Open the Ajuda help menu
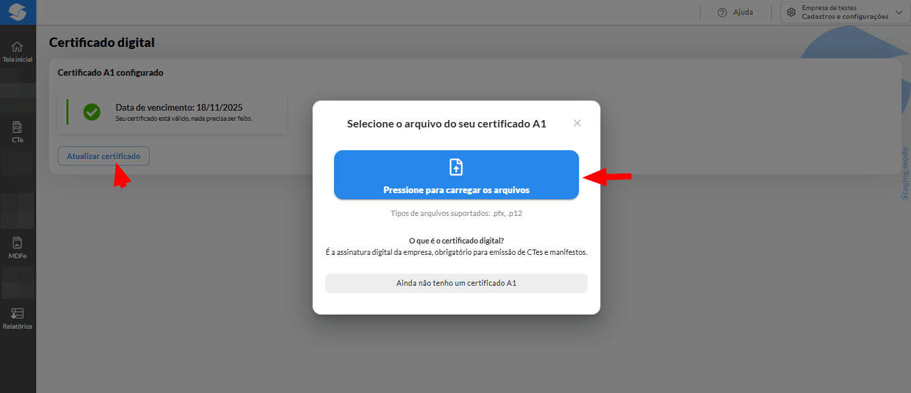Image resolution: width=911 pixels, height=393 pixels. [735, 12]
